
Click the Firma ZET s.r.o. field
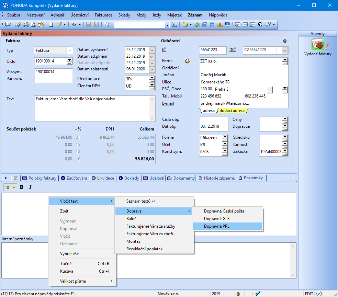tap(241, 61)
